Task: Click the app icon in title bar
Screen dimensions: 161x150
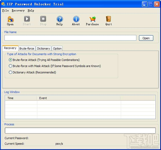Action: [3, 4]
